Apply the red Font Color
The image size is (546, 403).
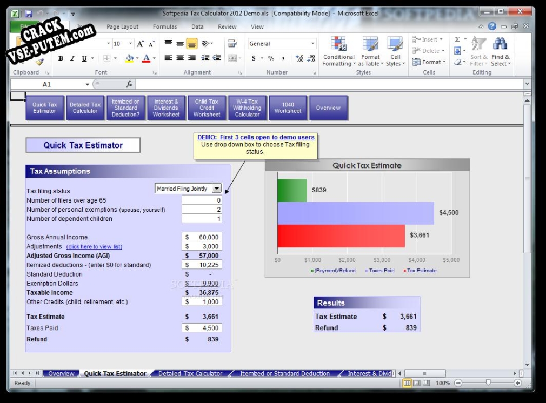click(x=147, y=58)
